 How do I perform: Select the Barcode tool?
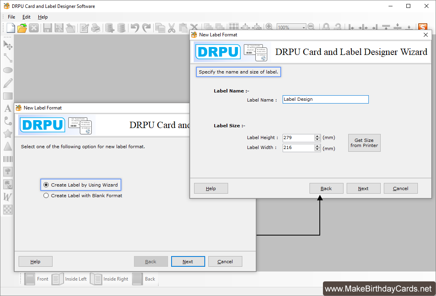pos(8,159)
